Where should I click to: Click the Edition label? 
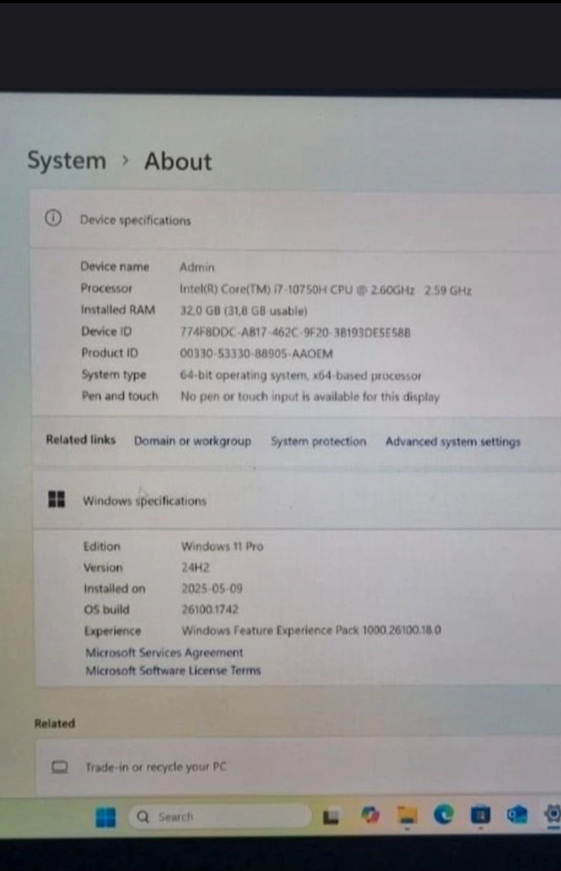point(102,546)
